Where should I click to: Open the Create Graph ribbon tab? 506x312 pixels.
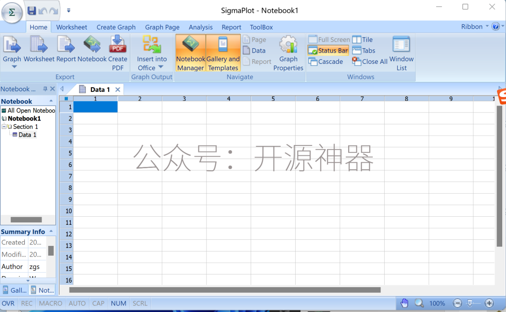click(116, 27)
